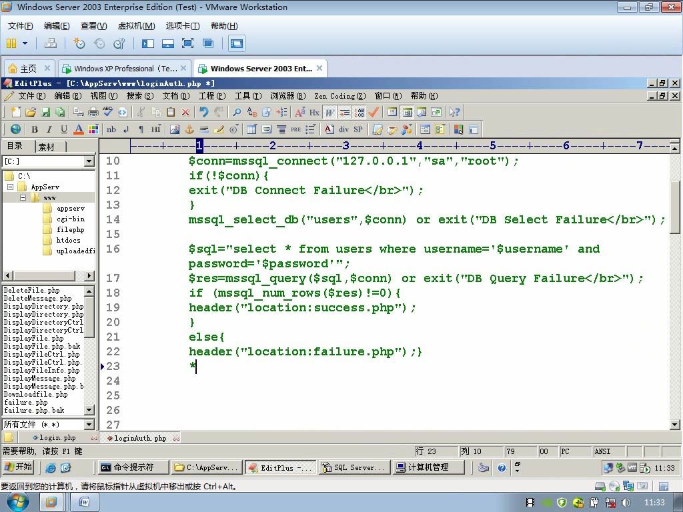Click the Hex viewer Hx icon
Viewport: 683px width, 512px height.
[x=315, y=112]
